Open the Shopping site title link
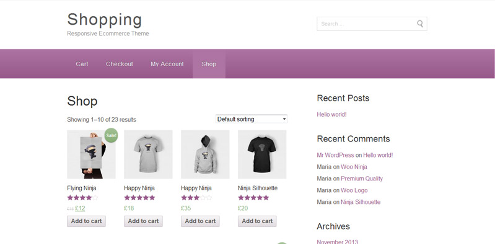 click(x=105, y=20)
